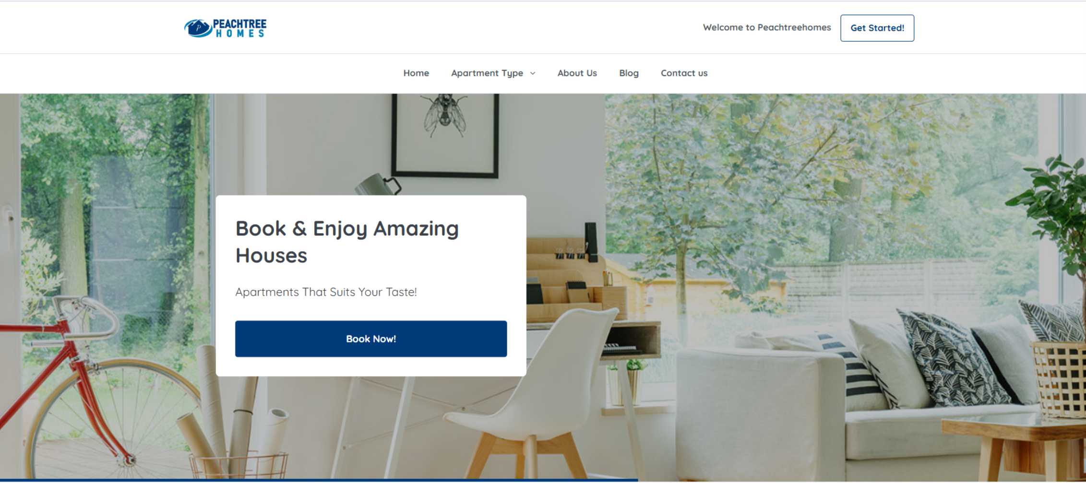Viewport: 1086px width, 483px height.
Task: Expand the chevron next to Apartment Type
Action: coord(533,73)
